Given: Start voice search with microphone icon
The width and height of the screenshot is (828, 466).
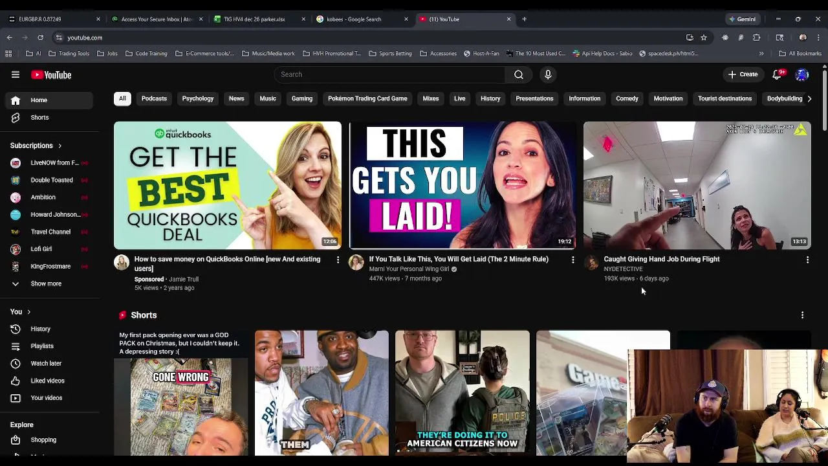Looking at the screenshot, I should click(548, 74).
